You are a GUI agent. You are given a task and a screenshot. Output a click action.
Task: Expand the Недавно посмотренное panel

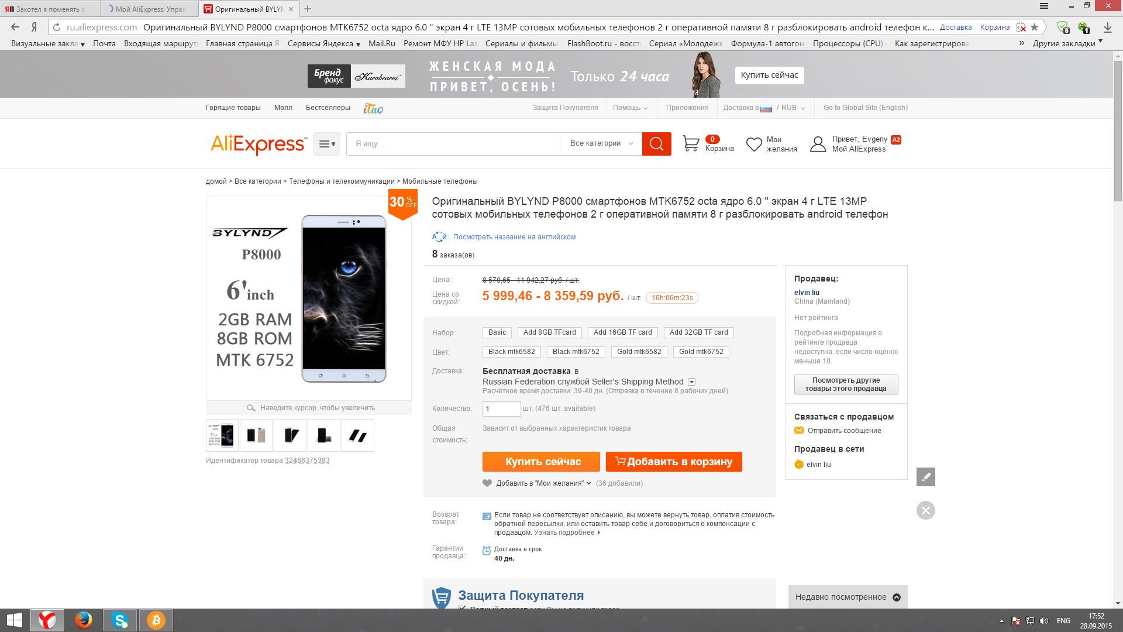pos(848,597)
